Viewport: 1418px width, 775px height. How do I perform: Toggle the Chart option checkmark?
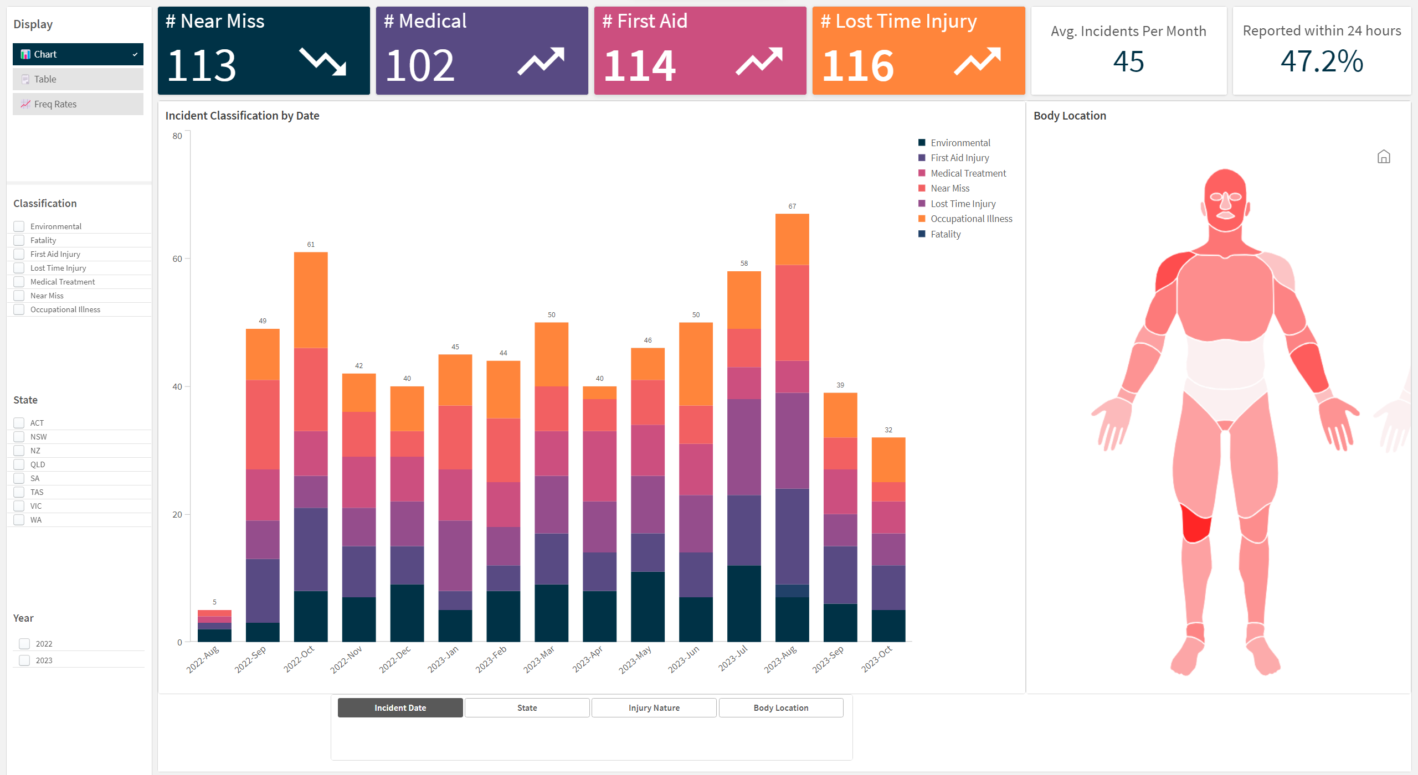(135, 54)
